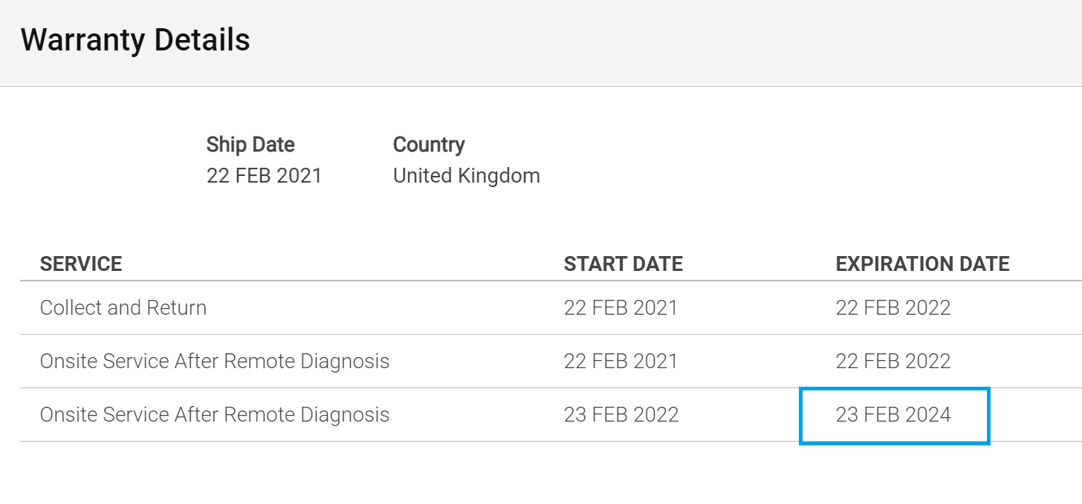Select the 22 FEB 2021 ship date value
The image size is (1082, 504).
tap(264, 176)
